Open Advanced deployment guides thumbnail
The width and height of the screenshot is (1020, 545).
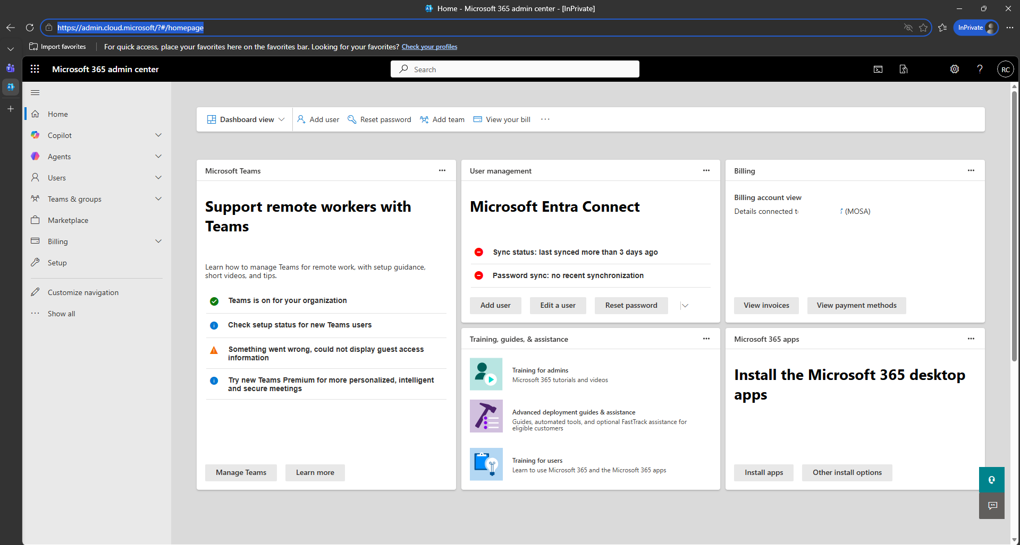pyautogui.click(x=486, y=416)
